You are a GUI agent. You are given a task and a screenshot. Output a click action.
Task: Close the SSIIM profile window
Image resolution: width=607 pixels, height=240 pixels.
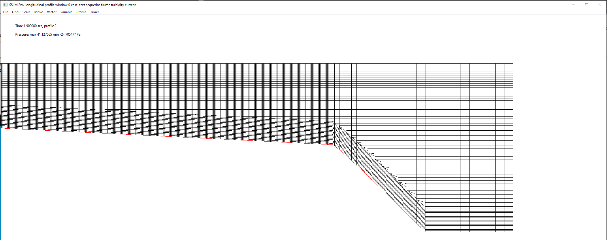[x=600, y=5]
